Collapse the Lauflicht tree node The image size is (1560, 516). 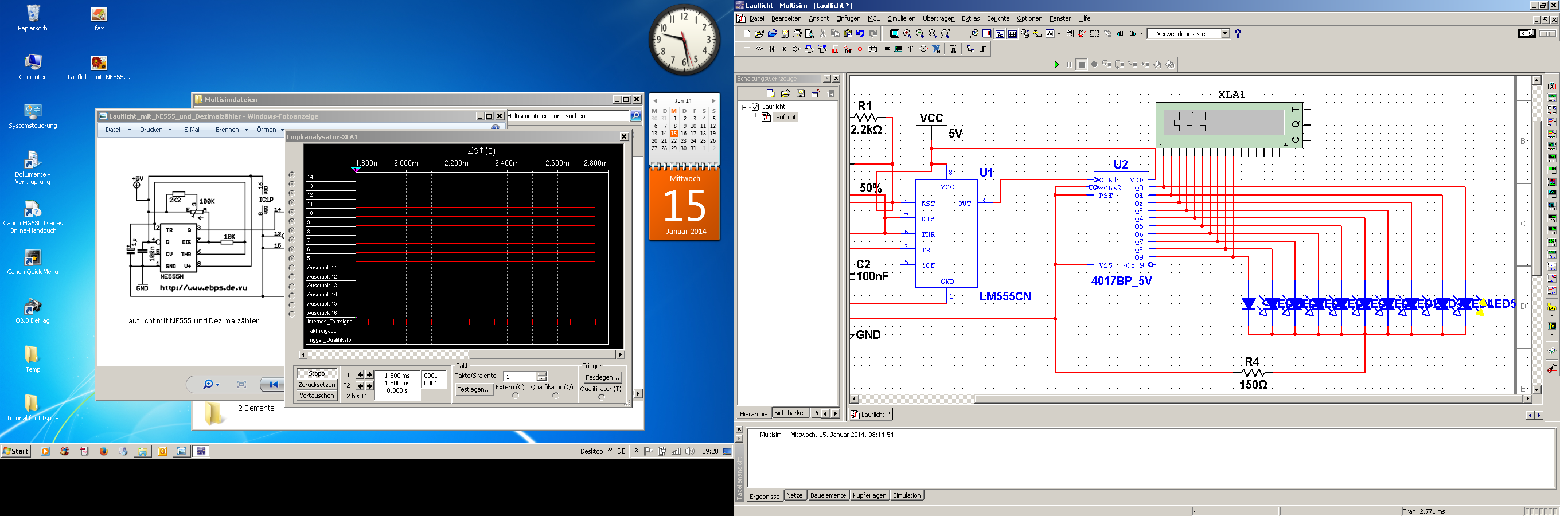[x=745, y=107]
